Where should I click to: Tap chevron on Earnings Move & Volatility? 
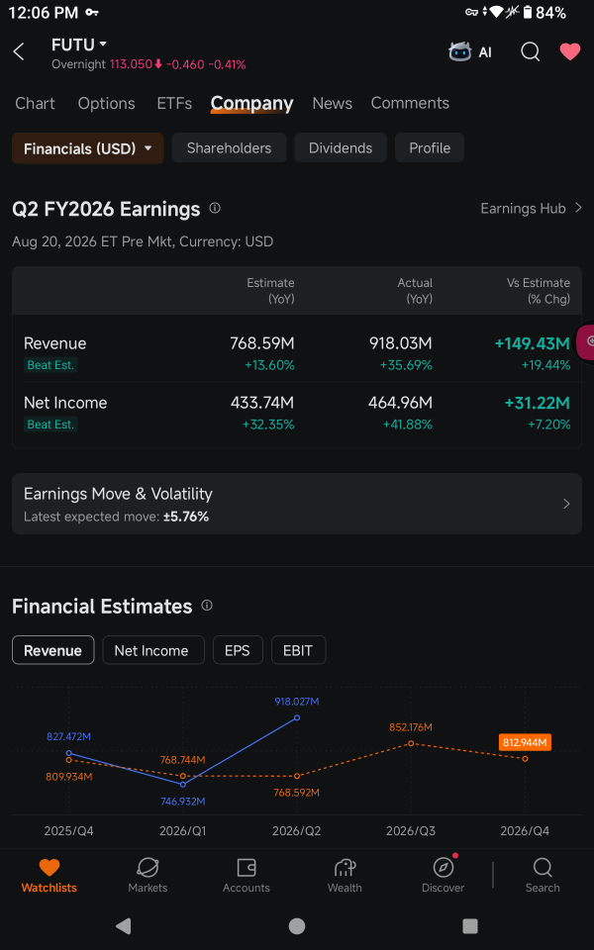pyautogui.click(x=566, y=504)
